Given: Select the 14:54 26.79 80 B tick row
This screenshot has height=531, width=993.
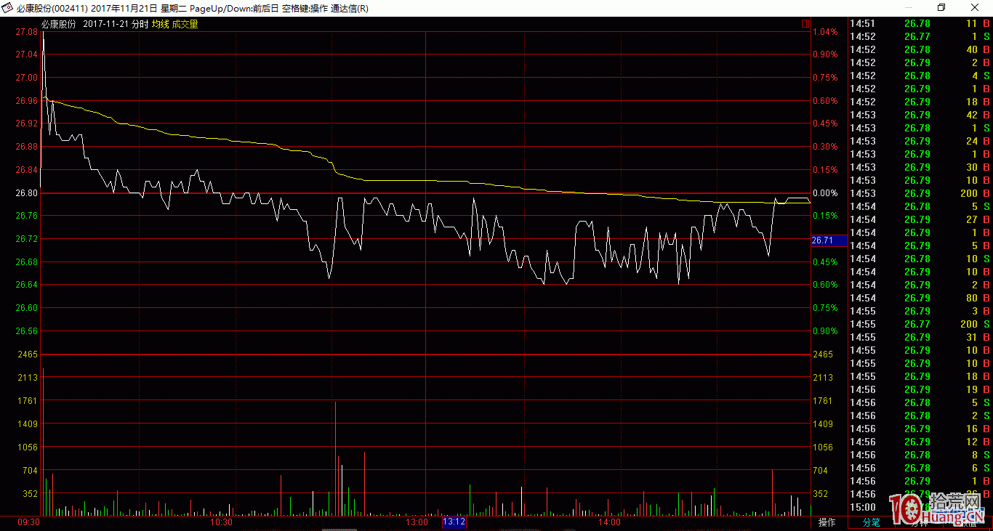Looking at the screenshot, I should pyautogui.click(x=920, y=298).
